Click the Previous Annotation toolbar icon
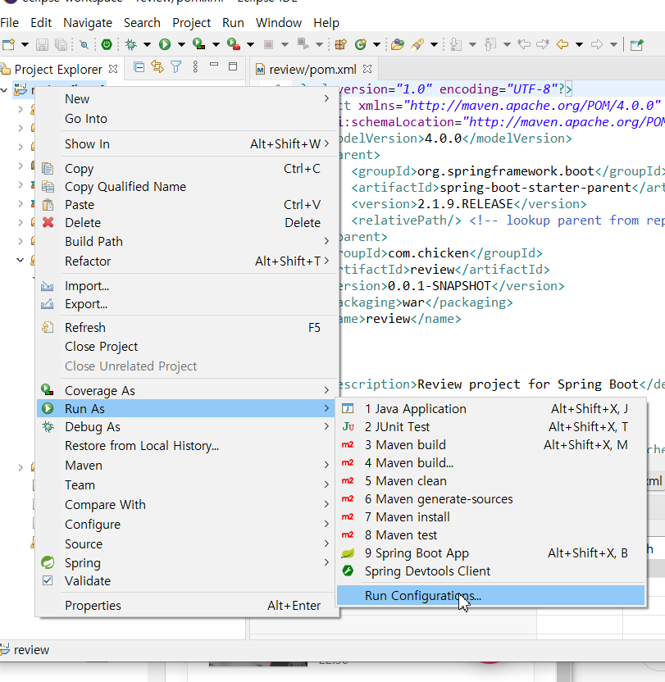 click(x=490, y=44)
